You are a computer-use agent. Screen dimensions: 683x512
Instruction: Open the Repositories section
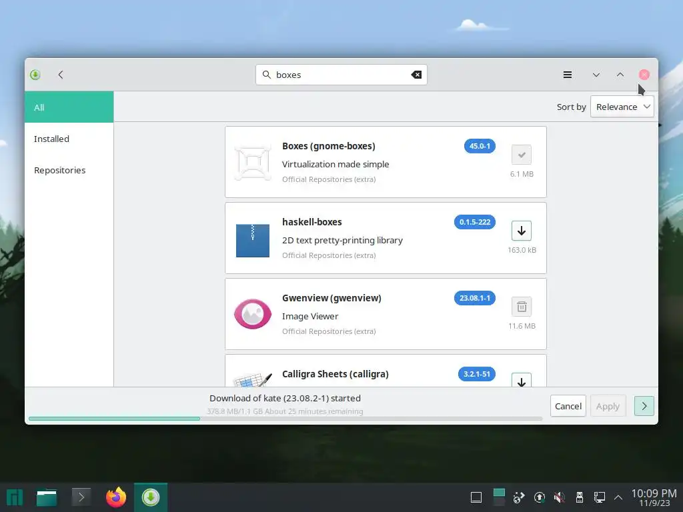[69, 170]
